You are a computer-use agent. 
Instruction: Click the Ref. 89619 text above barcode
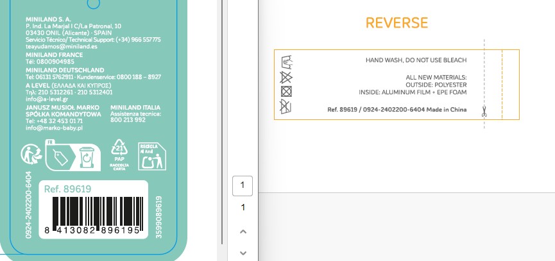(x=67, y=189)
